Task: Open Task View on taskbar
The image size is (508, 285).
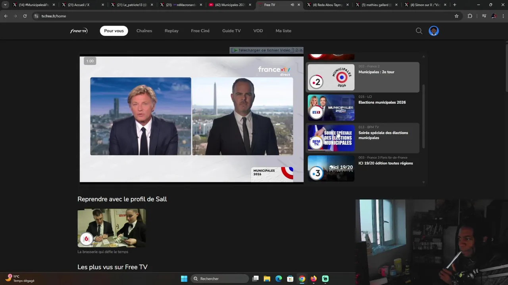Action: coord(256,279)
